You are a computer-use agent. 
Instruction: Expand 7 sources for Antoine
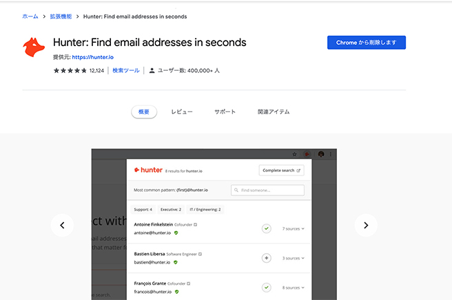(x=293, y=229)
